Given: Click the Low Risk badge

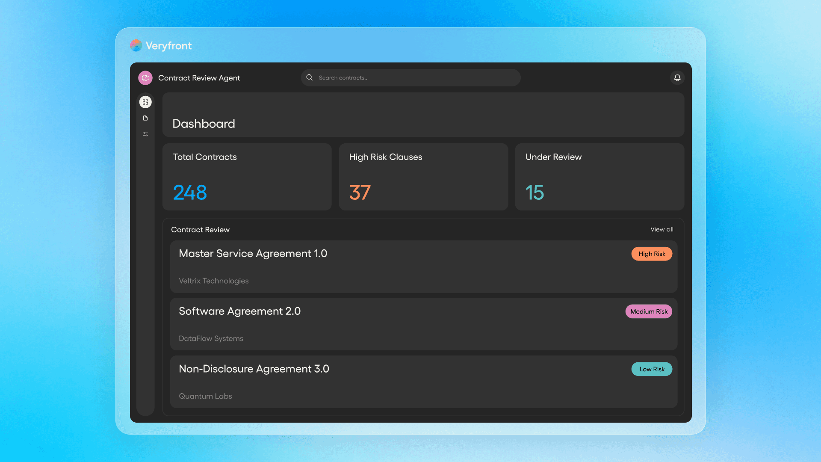Looking at the screenshot, I should [x=652, y=369].
